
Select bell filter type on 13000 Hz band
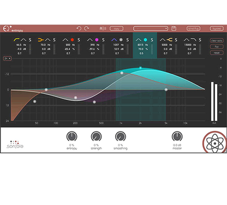[187, 40]
